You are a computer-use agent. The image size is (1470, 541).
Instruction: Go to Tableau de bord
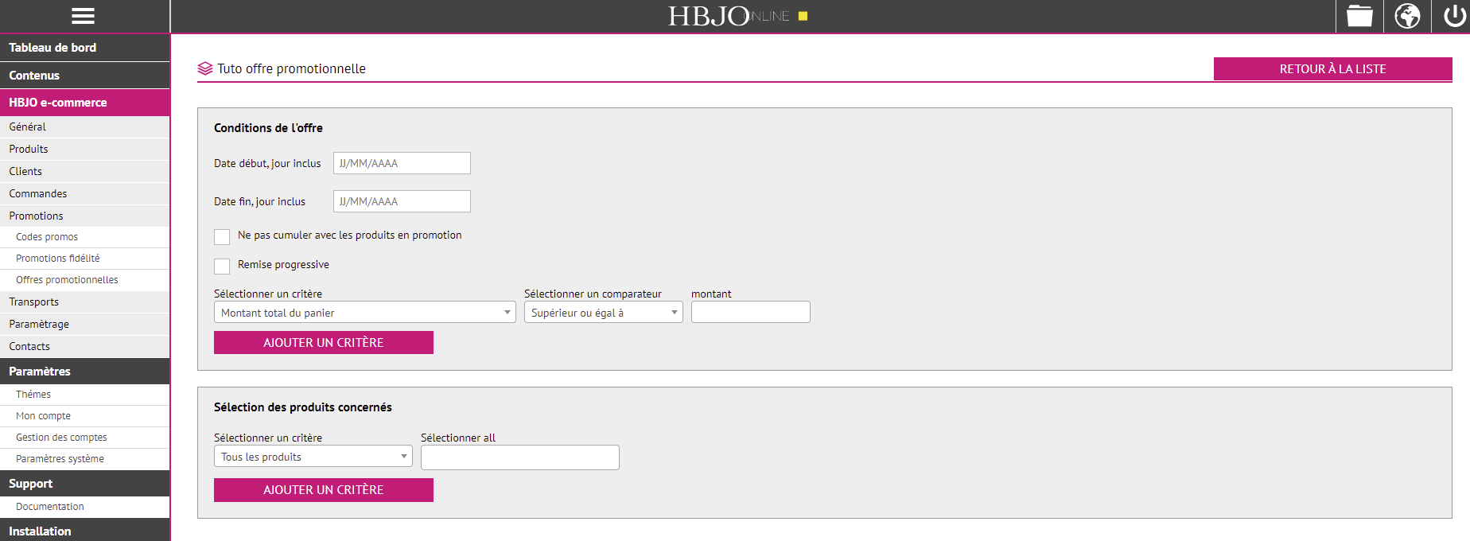coord(52,48)
